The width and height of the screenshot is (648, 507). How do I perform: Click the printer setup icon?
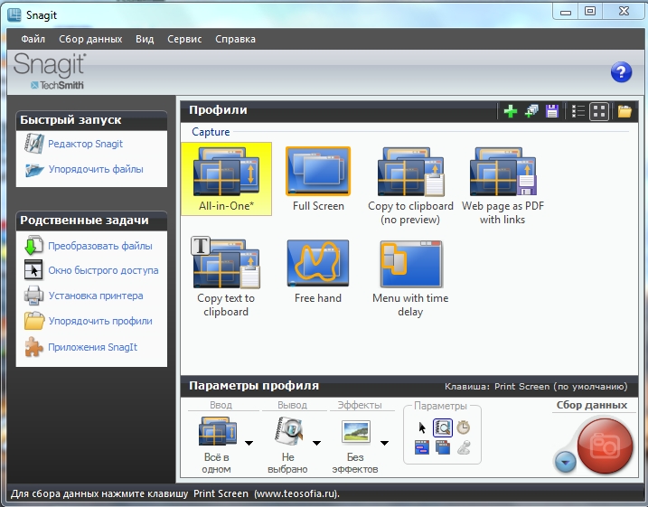[33, 296]
